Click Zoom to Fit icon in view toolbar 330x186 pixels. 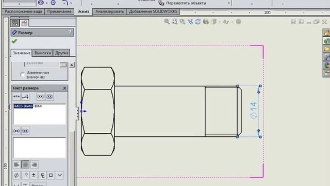coord(174,22)
